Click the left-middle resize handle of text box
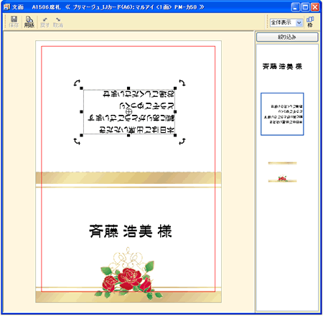323x316 pixels. (82, 111)
